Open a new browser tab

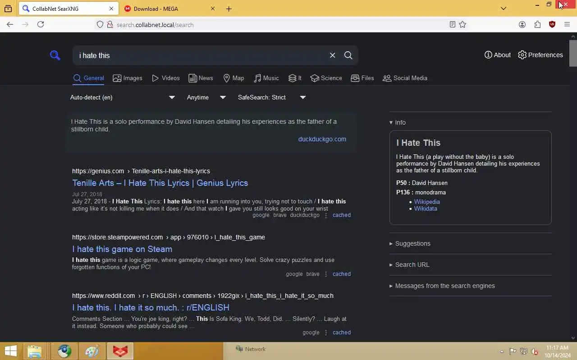229,9
